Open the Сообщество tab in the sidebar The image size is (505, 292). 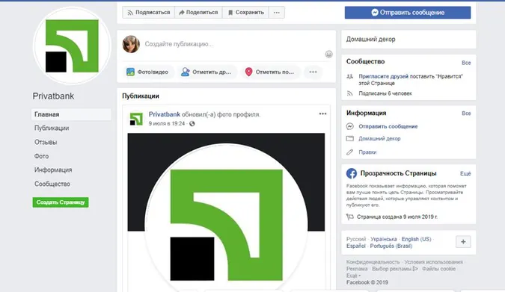click(x=52, y=184)
